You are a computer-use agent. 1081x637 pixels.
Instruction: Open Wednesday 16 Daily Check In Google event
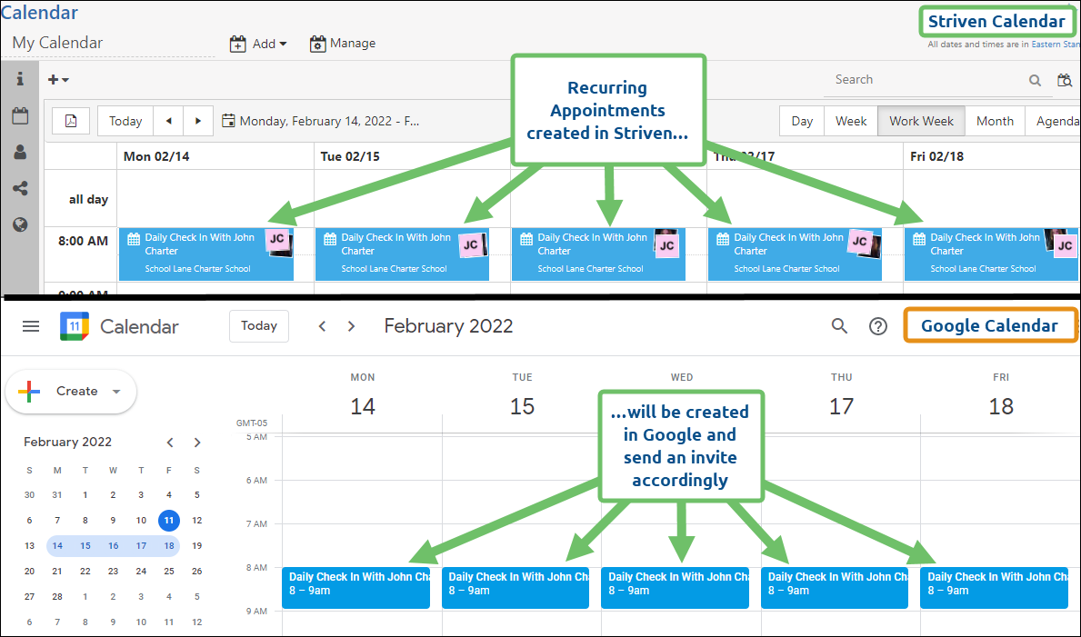coord(675,588)
